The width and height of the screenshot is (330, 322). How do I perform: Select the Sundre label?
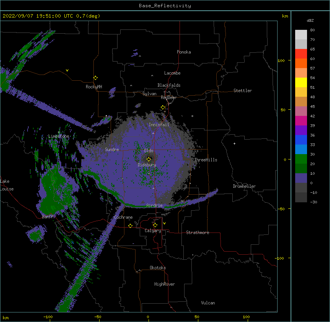112,150
